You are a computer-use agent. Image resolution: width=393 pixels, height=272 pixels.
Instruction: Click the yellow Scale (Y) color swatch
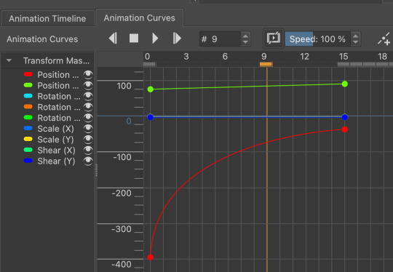pyautogui.click(x=28, y=139)
